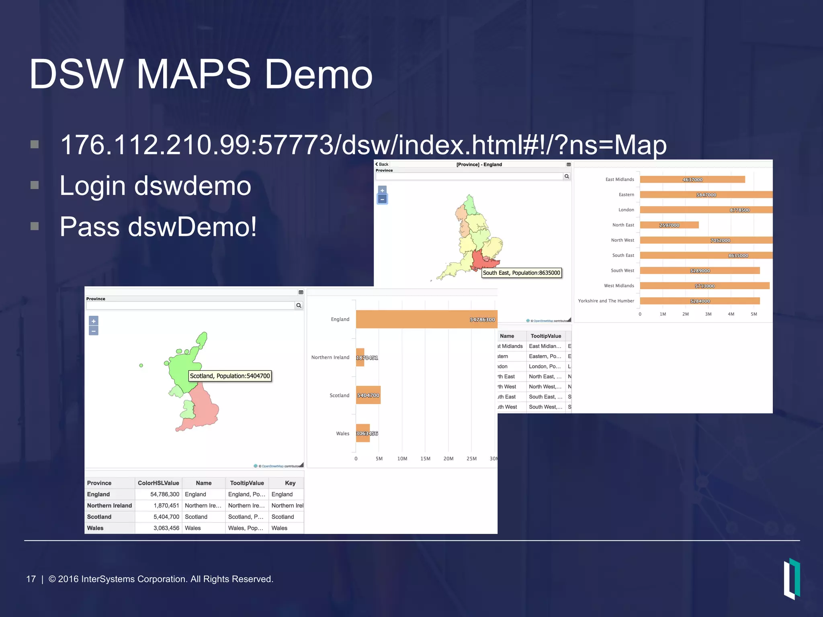Select 'London, Po…' tooltip cell

(x=545, y=366)
